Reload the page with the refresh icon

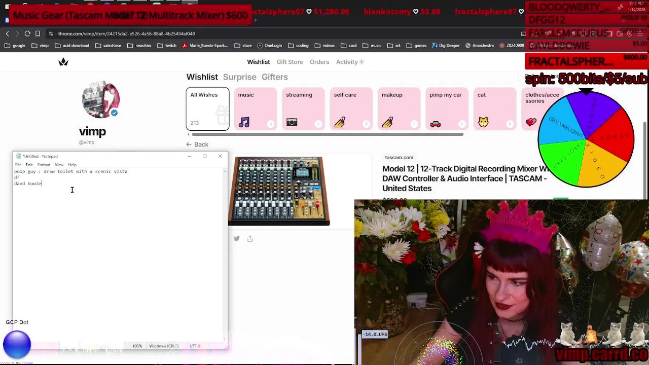coord(27,33)
